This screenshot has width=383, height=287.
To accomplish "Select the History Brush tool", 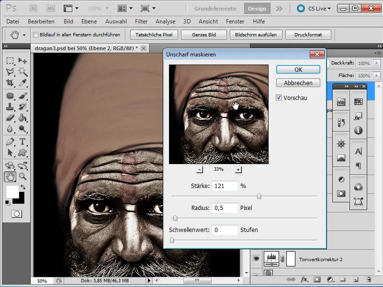I will (23, 107).
